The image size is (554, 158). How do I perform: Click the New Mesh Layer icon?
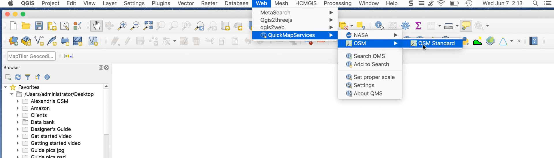click(78, 41)
